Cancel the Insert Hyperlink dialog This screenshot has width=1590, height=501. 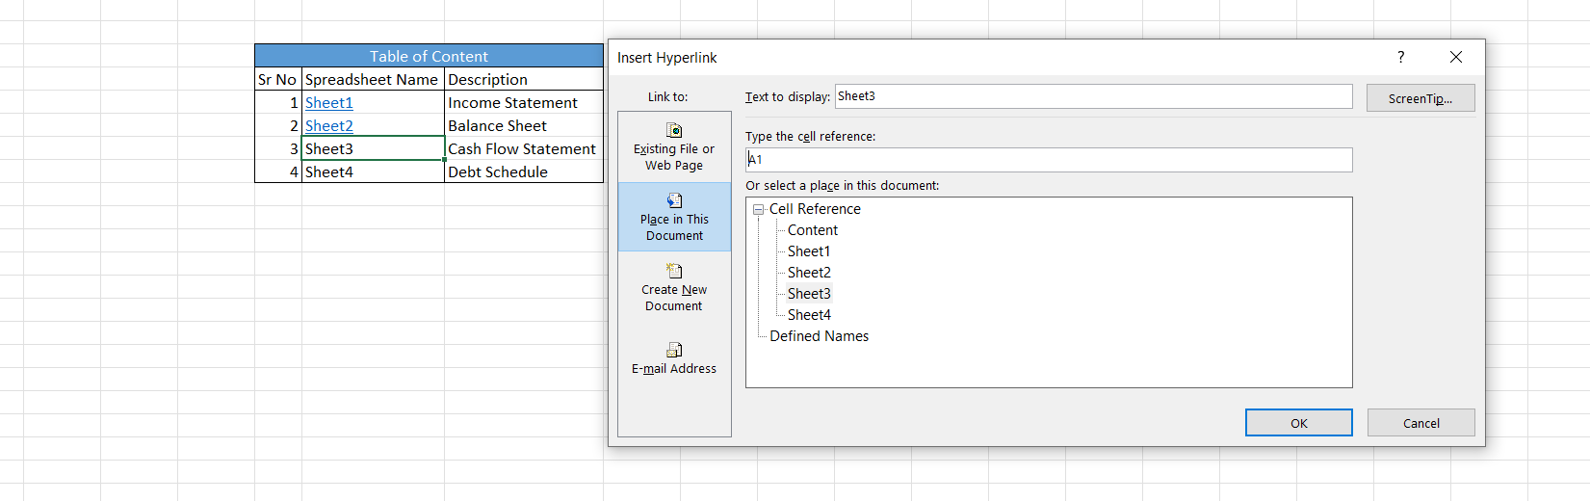click(x=1421, y=423)
